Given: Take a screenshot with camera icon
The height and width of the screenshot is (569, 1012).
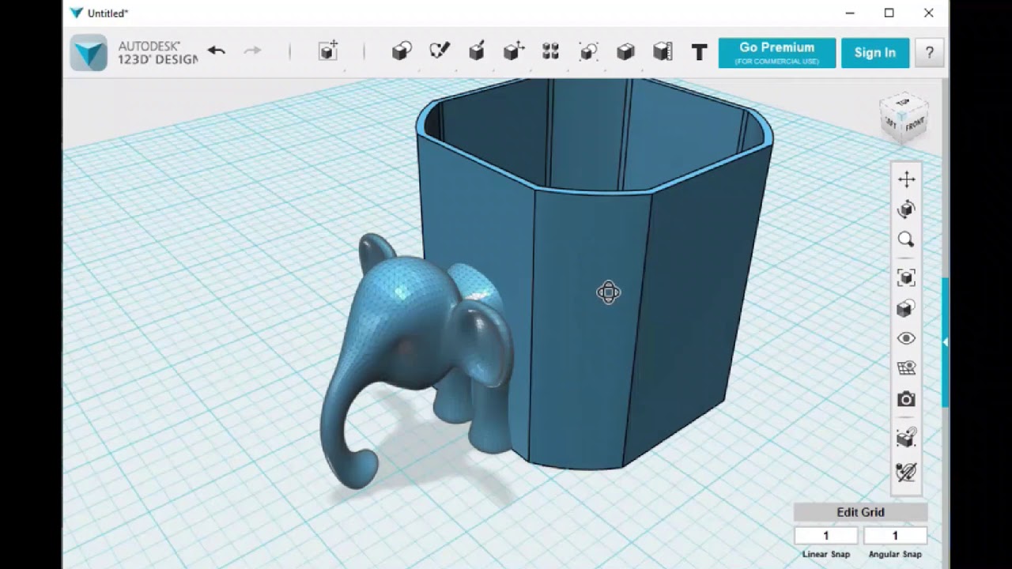Looking at the screenshot, I should 906,399.
